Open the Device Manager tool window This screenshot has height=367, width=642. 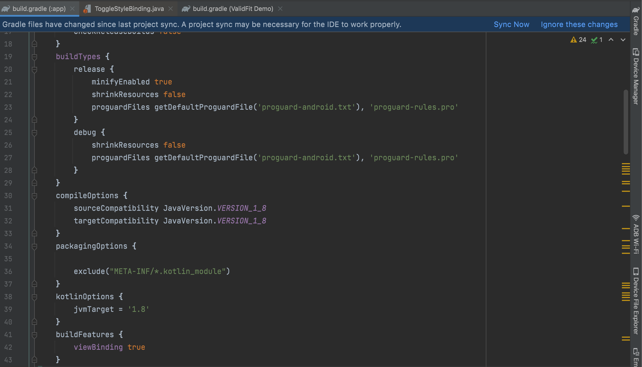click(636, 76)
